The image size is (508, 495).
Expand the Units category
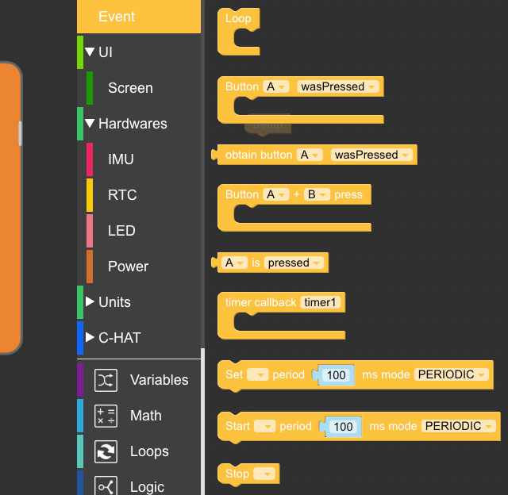tap(90, 302)
